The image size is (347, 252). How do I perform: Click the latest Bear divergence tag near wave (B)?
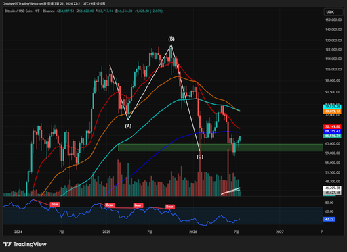pos(169,207)
